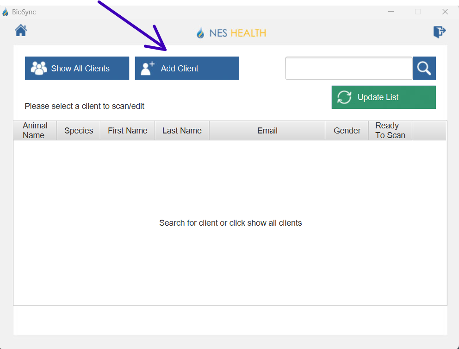The height and width of the screenshot is (349, 459).
Task: Click the BioSync droplet title icon
Action: click(5, 12)
